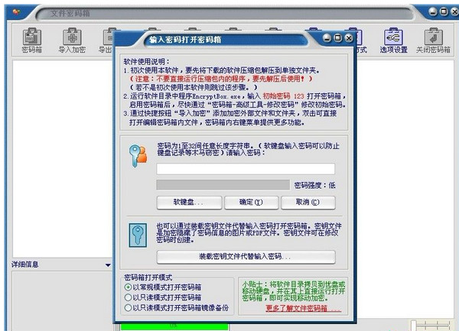Open 选项设置 from the toolbar
Image resolution: width=459 pixels, height=331 pixels.
(393, 41)
